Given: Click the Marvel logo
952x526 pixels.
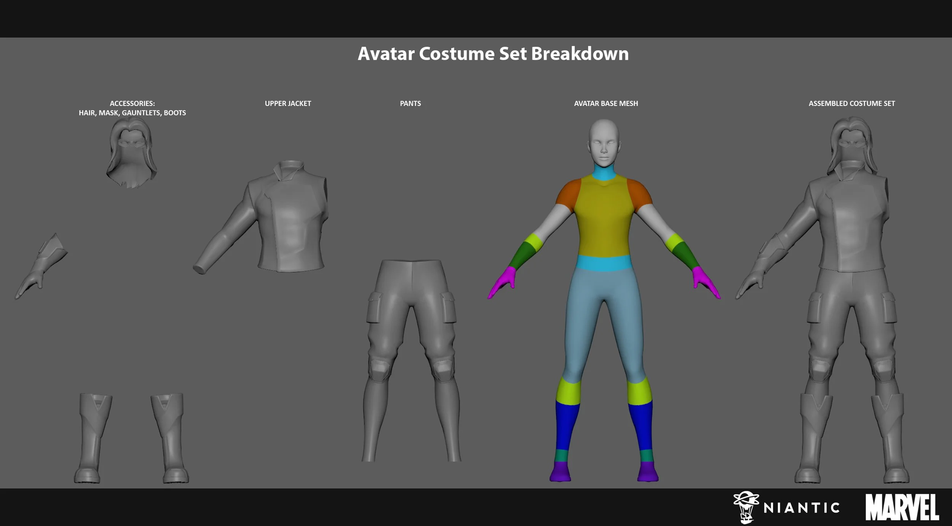Looking at the screenshot, I should click(x=902, y=507).
